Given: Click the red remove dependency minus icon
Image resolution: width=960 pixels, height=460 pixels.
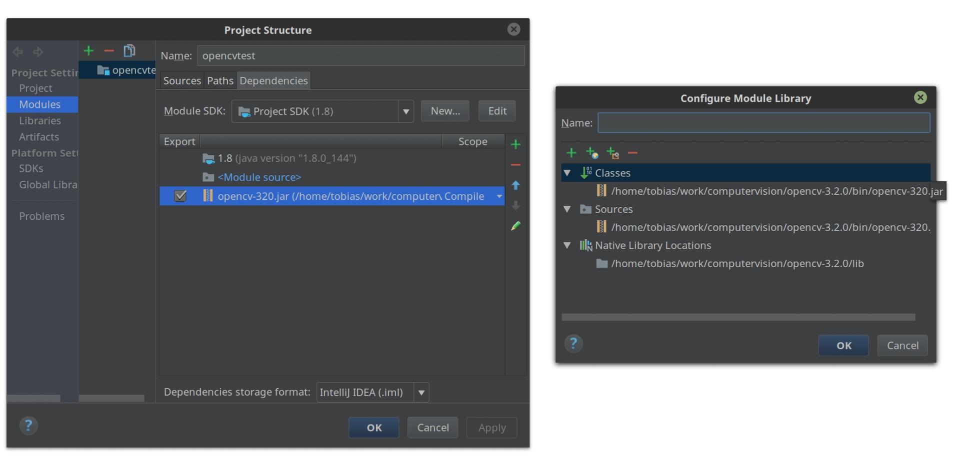Looking at the screenshot, I should pos(515,165).
